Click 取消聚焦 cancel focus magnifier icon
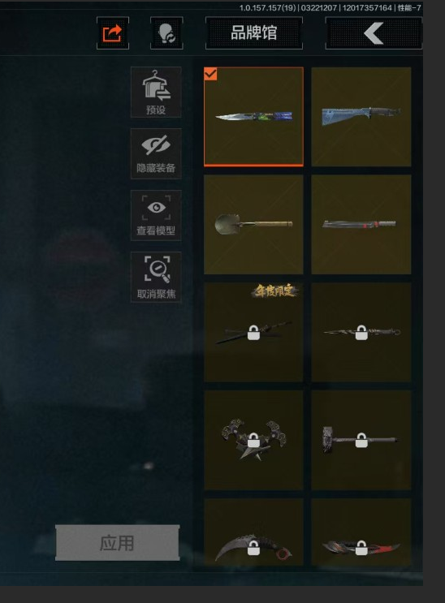 156,277
